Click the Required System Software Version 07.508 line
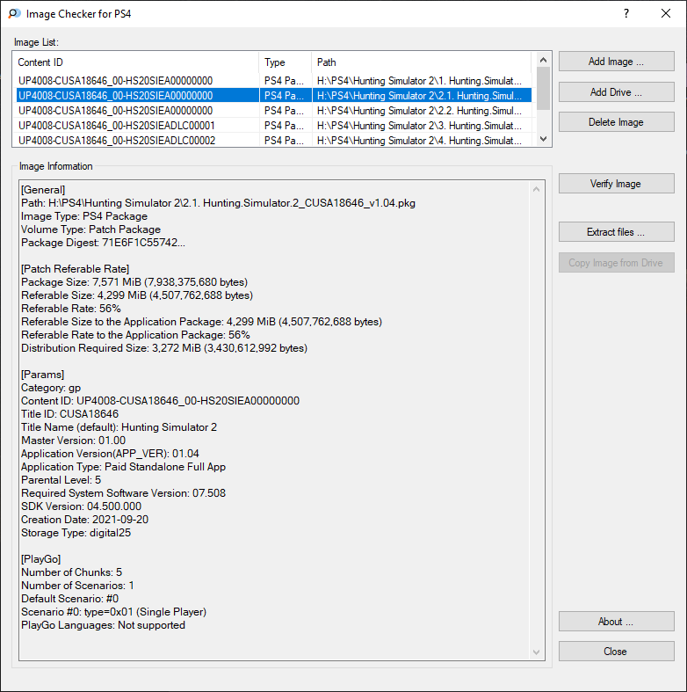Screen dimensions: 687x692 click(124, 493)
